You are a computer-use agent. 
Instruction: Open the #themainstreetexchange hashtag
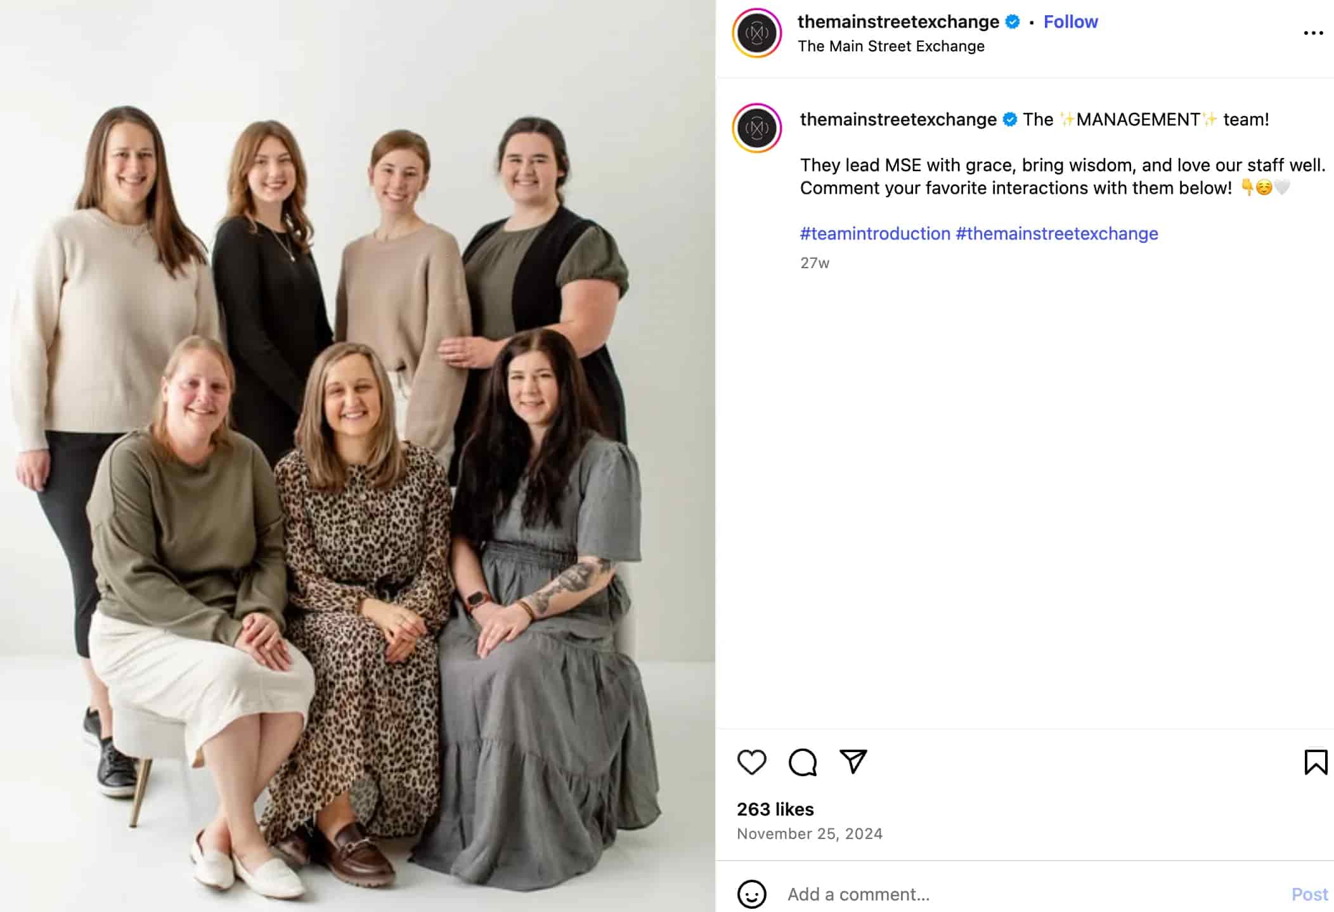pyautogui.click(x=1057, y=234)
